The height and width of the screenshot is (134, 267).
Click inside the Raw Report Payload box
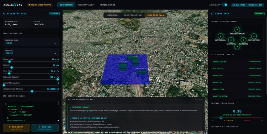31,111
